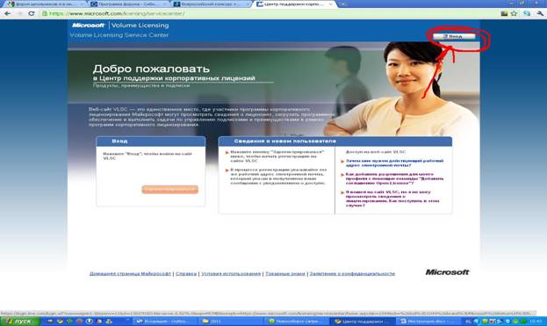The width and height of the screenshot is (547, 326).
Task: Click the orange register button in the Вход panel
Action: pos(169,189)
